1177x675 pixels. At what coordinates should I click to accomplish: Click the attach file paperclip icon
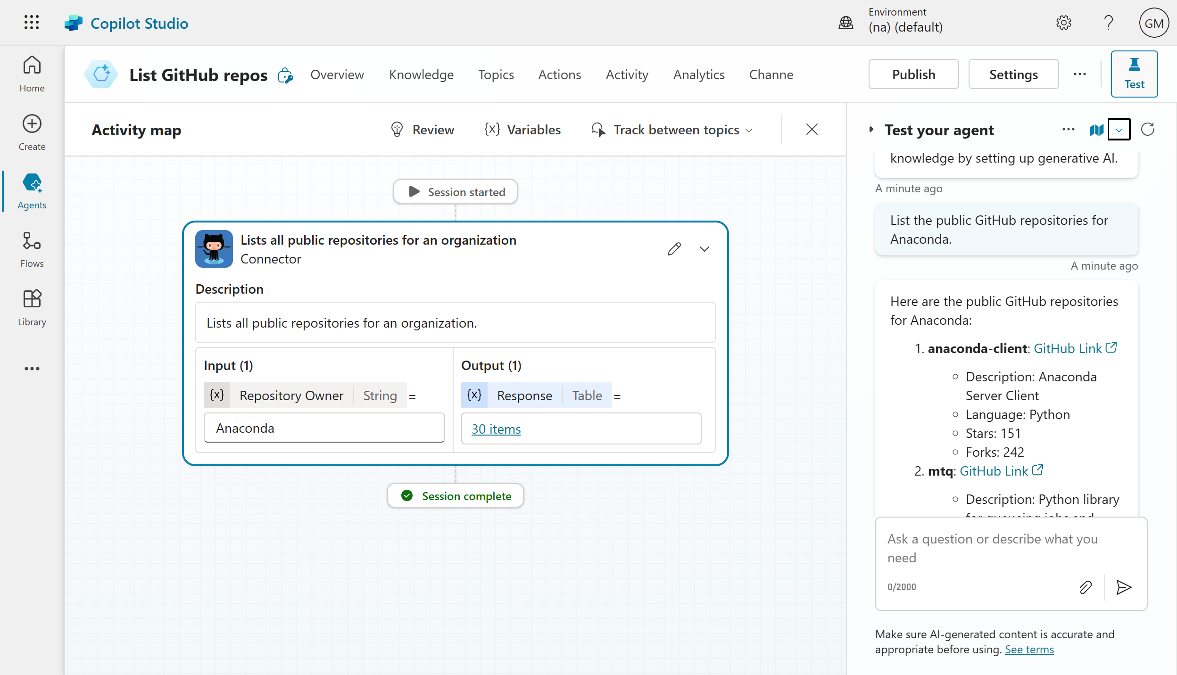(x=1085, y=587)
